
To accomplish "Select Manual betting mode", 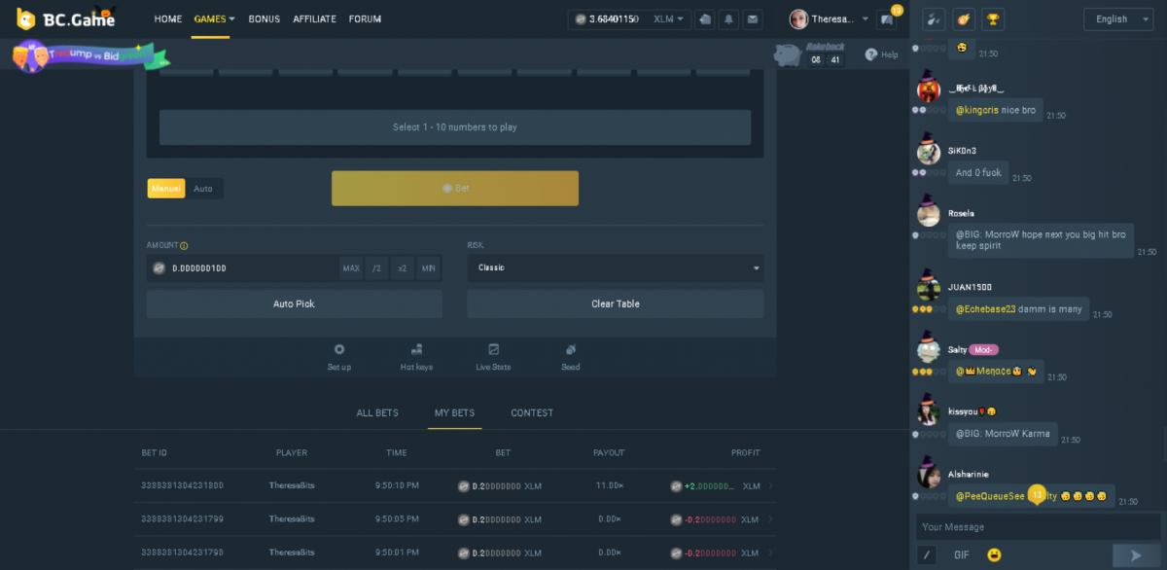I will (x=166, y=189).
